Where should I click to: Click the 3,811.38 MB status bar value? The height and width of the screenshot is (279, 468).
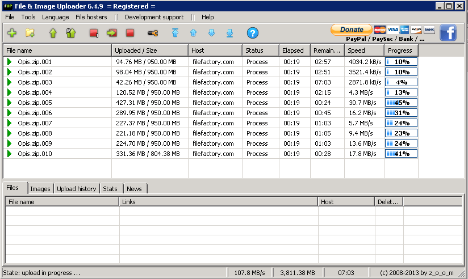(298, 273)
